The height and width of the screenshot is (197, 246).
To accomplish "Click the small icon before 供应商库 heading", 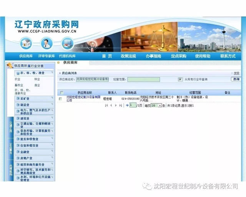I will click(x=58, y=63).
